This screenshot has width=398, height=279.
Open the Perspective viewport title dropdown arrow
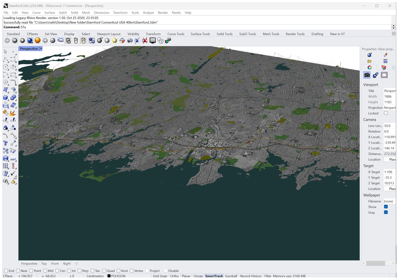pyautogui.click(x=41, y=49)
